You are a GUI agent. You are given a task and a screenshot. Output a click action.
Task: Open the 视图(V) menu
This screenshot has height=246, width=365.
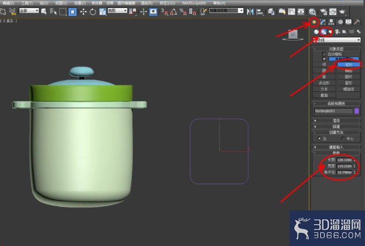tap(61, 3)
